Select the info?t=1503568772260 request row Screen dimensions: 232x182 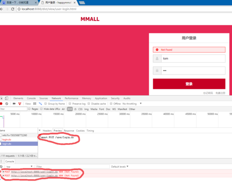(x=19, y=135)
